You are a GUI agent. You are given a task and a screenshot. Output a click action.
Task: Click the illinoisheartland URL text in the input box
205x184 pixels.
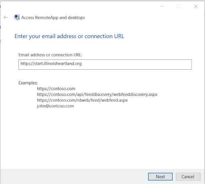click(51, 64)
